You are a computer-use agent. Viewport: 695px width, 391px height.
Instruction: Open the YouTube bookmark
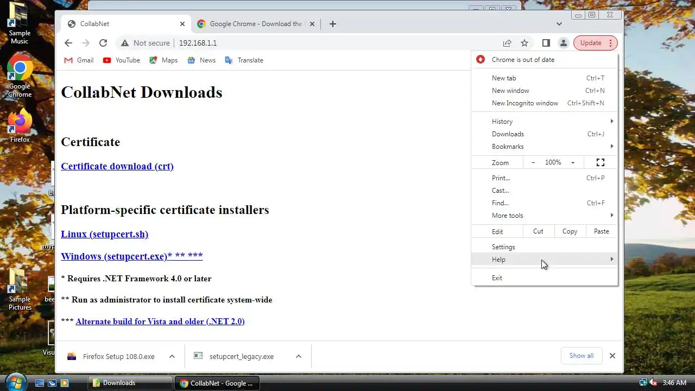pyautogui.click(x=121, y=60)
